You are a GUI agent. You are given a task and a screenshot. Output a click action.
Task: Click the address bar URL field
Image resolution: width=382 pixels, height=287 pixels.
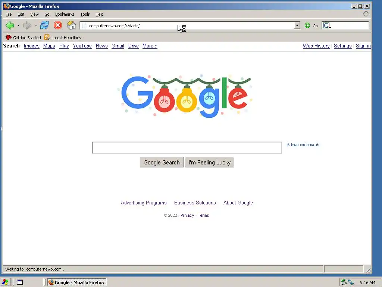pyautogui.click(x=190, y=26)
